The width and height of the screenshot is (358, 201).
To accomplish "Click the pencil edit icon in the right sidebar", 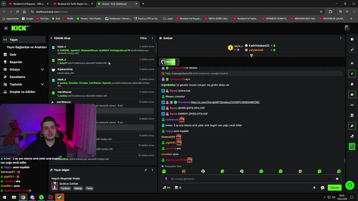I will pyautogui.click(x=352, y=50).
